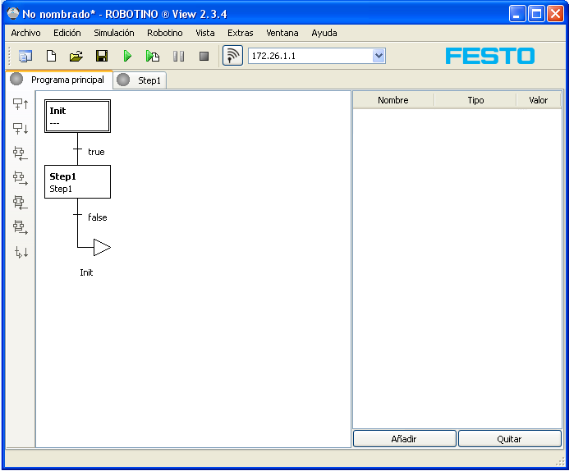Click the insert parallel branch left icon
The width and height of the screenshot is (583, 471).
coord(21,203)
